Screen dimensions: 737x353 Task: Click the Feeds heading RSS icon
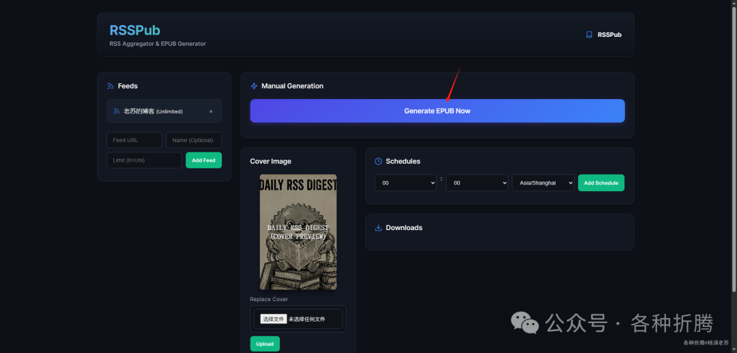pos(111,86)
